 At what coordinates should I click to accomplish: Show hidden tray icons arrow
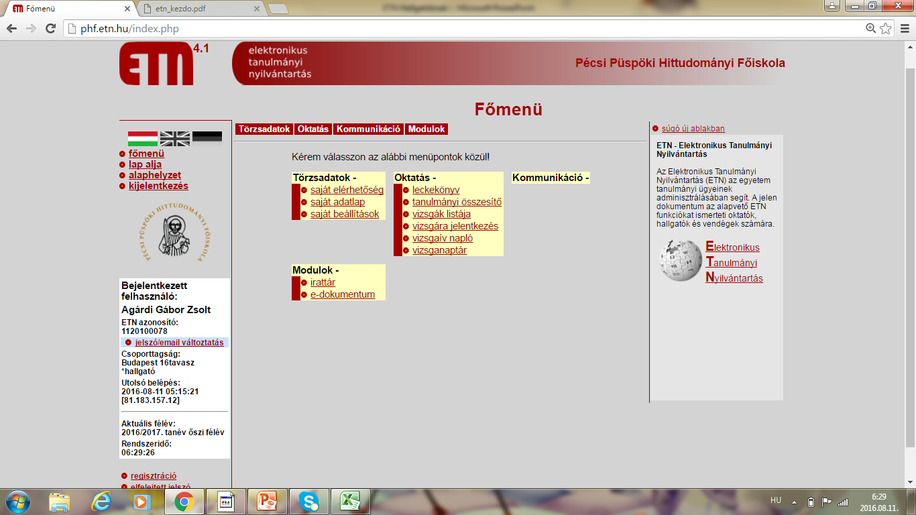pos(795,502)
